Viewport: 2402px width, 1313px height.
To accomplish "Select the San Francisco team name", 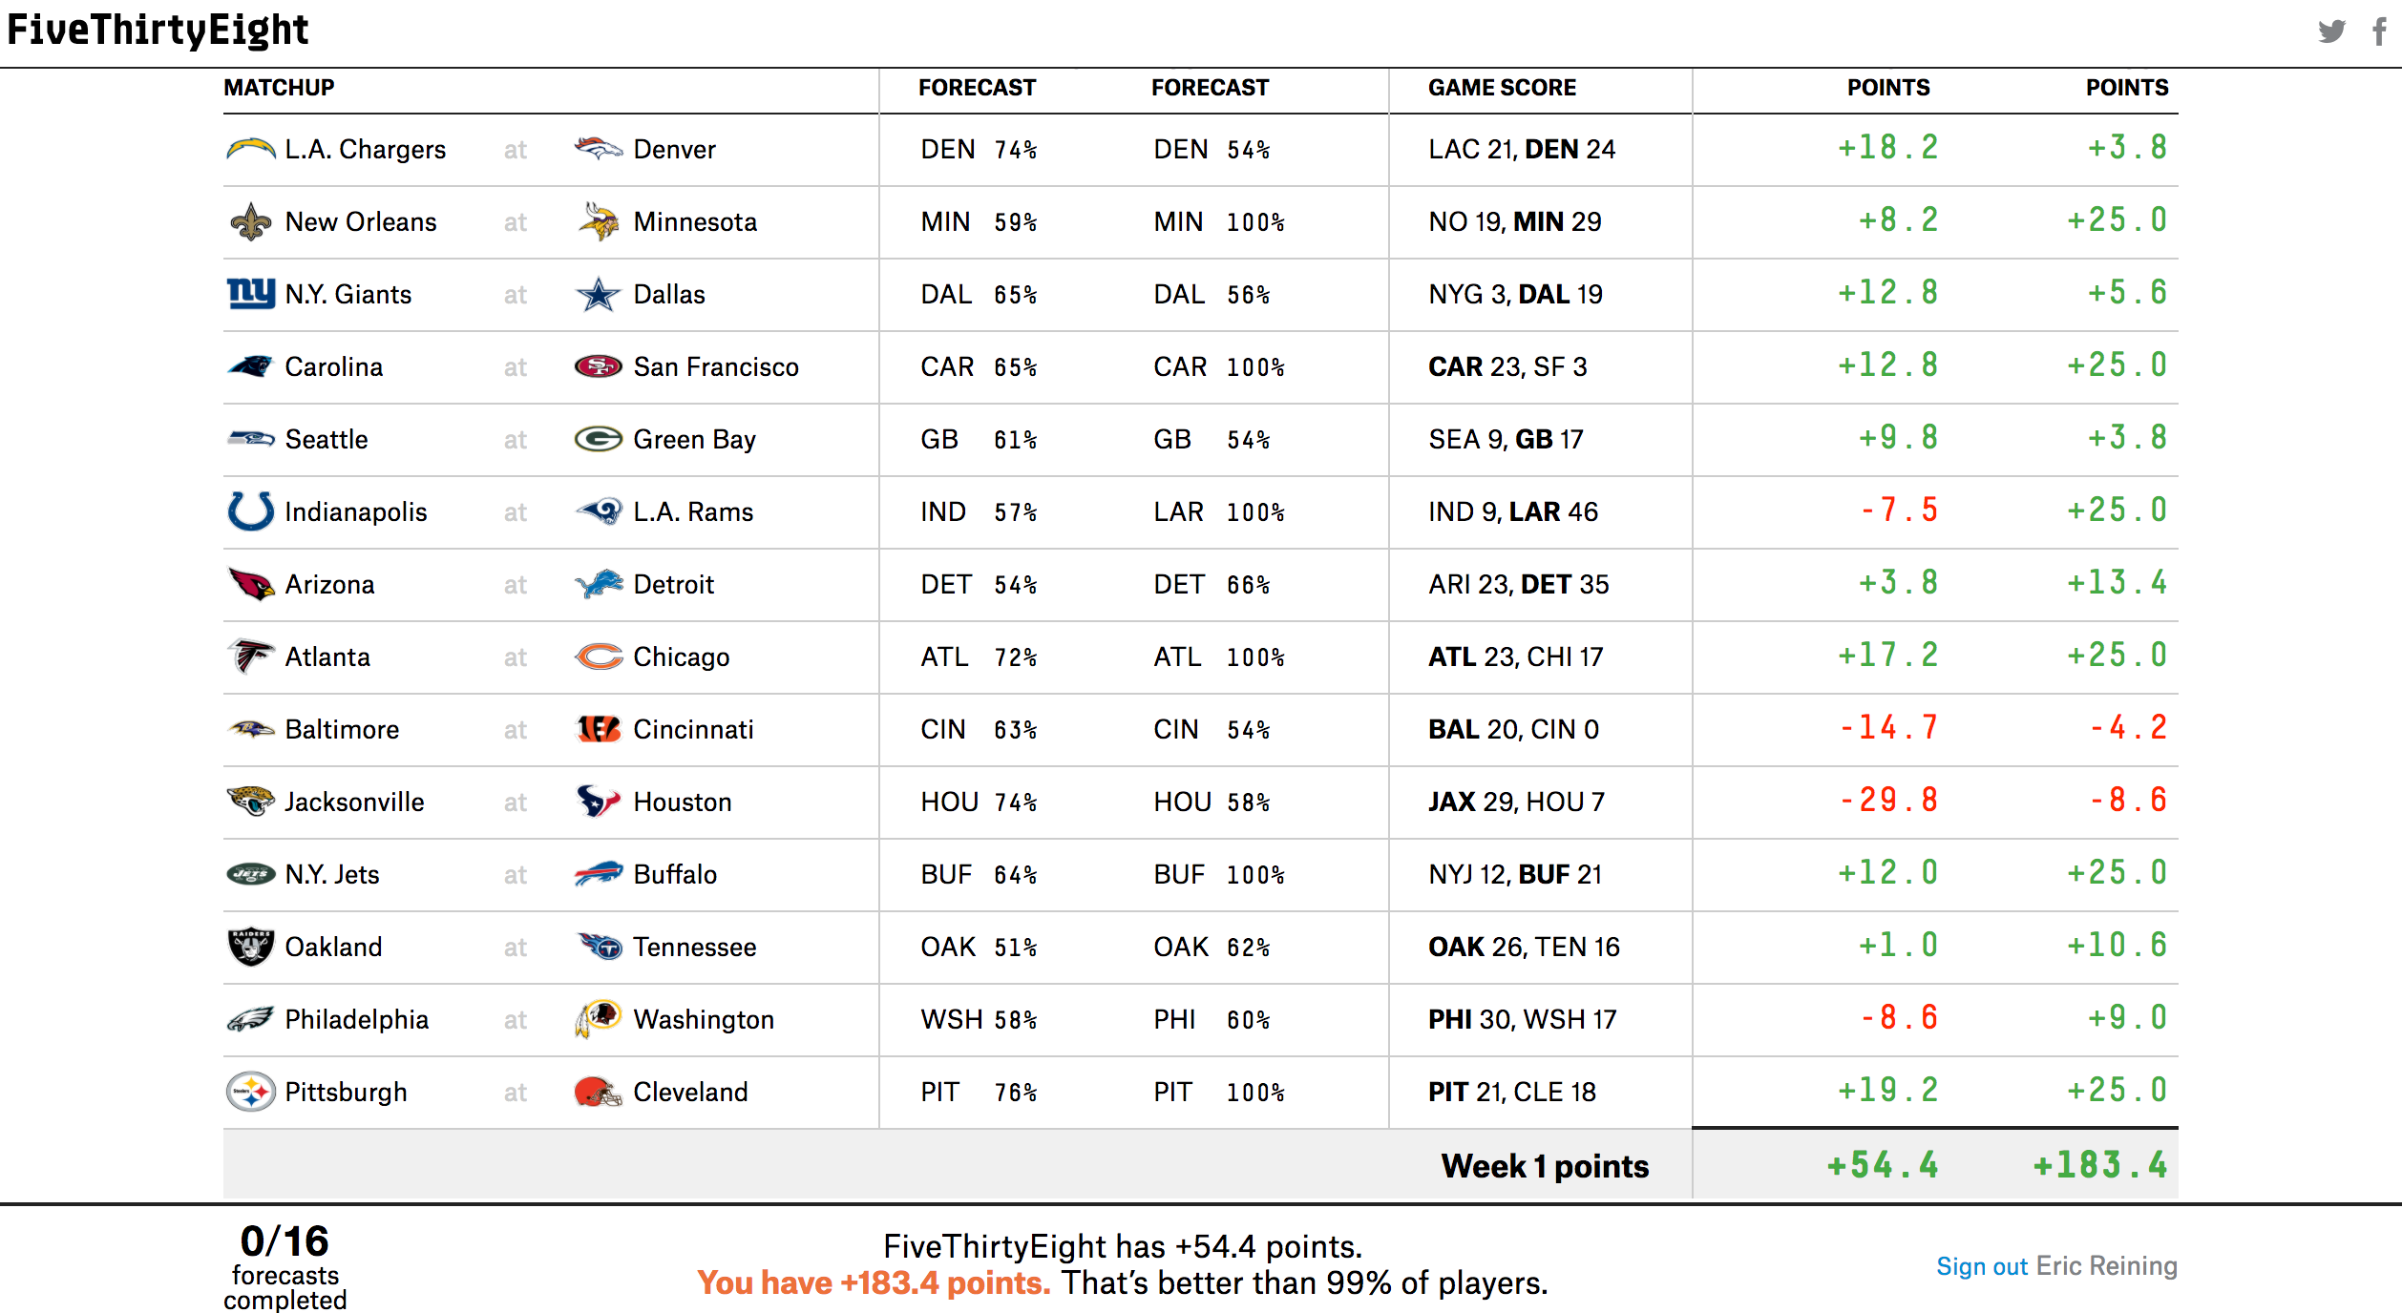I will coord(716,367).
